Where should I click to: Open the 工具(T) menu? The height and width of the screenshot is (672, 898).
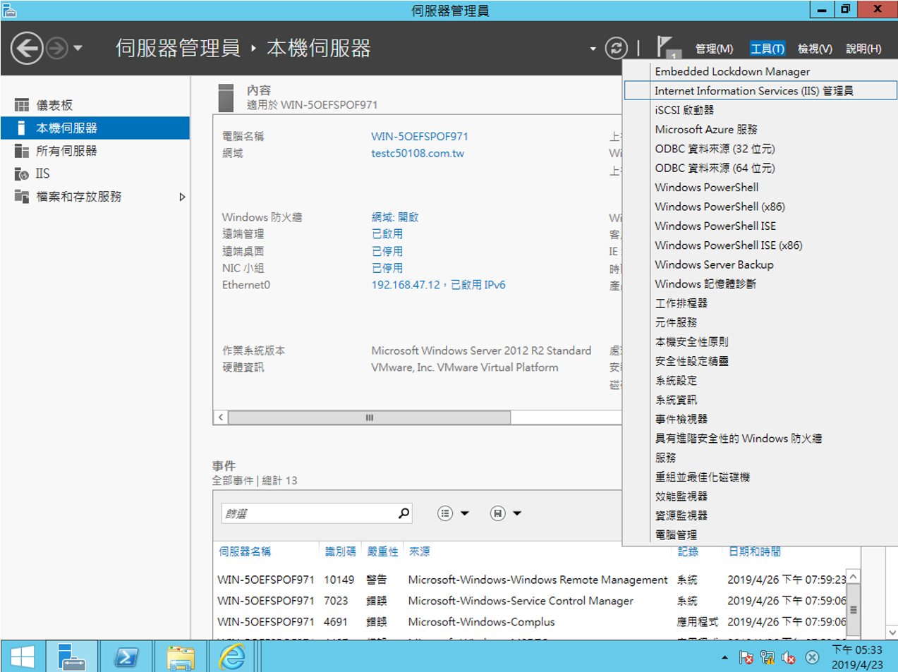tap(767, 49)
